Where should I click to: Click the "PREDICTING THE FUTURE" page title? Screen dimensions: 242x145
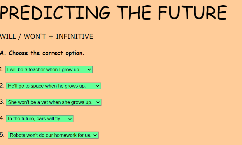point(113,12)
